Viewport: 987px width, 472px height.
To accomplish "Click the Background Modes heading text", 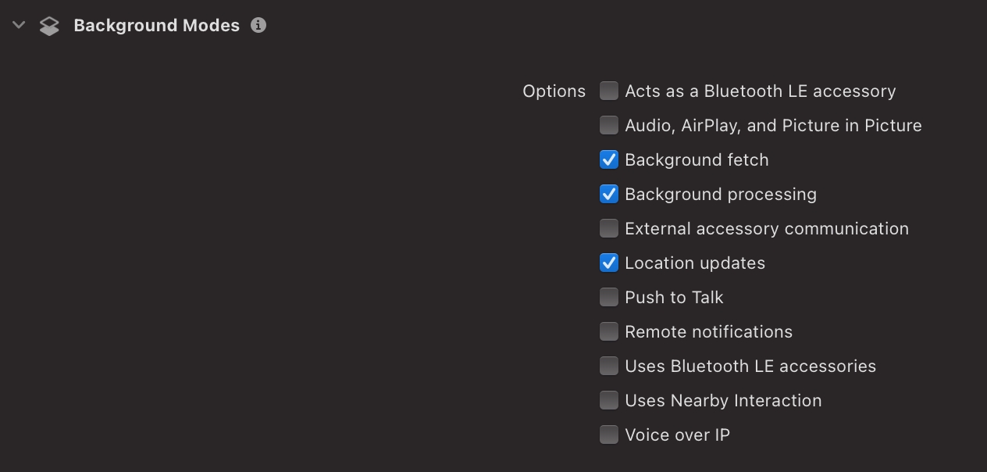I will (156, 26).
